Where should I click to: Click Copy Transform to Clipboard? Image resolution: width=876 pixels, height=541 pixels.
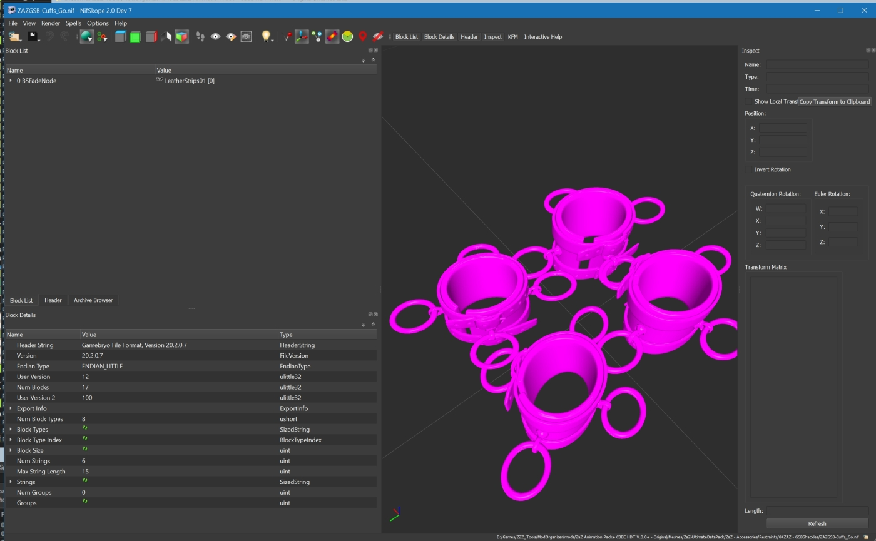tap(835, 101)
